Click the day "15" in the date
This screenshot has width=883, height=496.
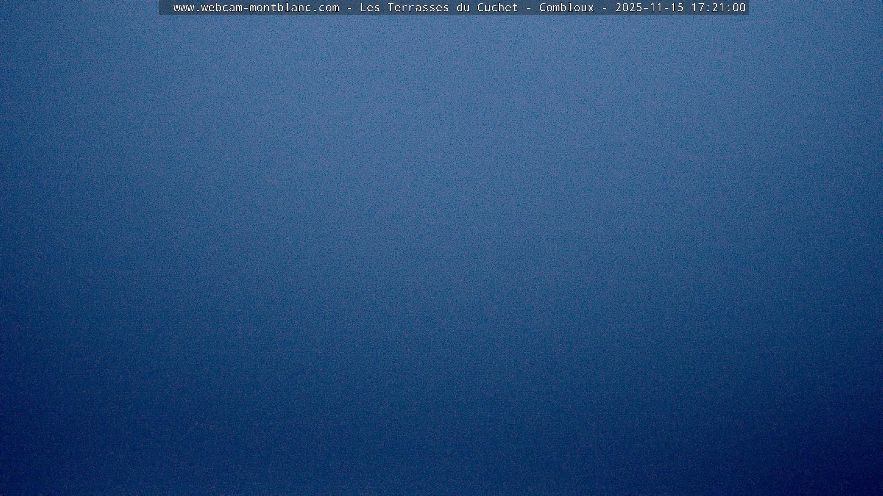(677, 8)
